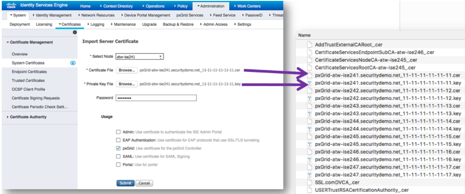Open the Select Node dropdown

[140, 57]
